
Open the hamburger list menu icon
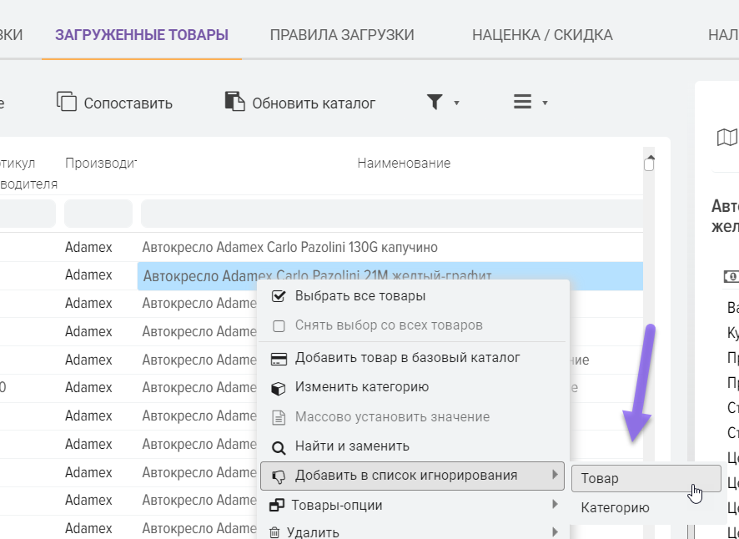(522, 102)
